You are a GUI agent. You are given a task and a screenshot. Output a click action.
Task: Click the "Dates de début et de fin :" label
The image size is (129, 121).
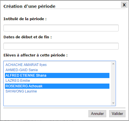coord(28,37)
